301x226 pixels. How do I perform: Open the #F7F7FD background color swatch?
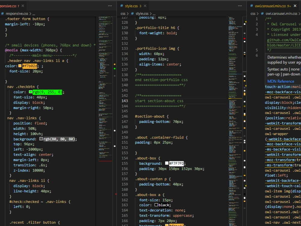pyautogui.click(x=167, y=163)
